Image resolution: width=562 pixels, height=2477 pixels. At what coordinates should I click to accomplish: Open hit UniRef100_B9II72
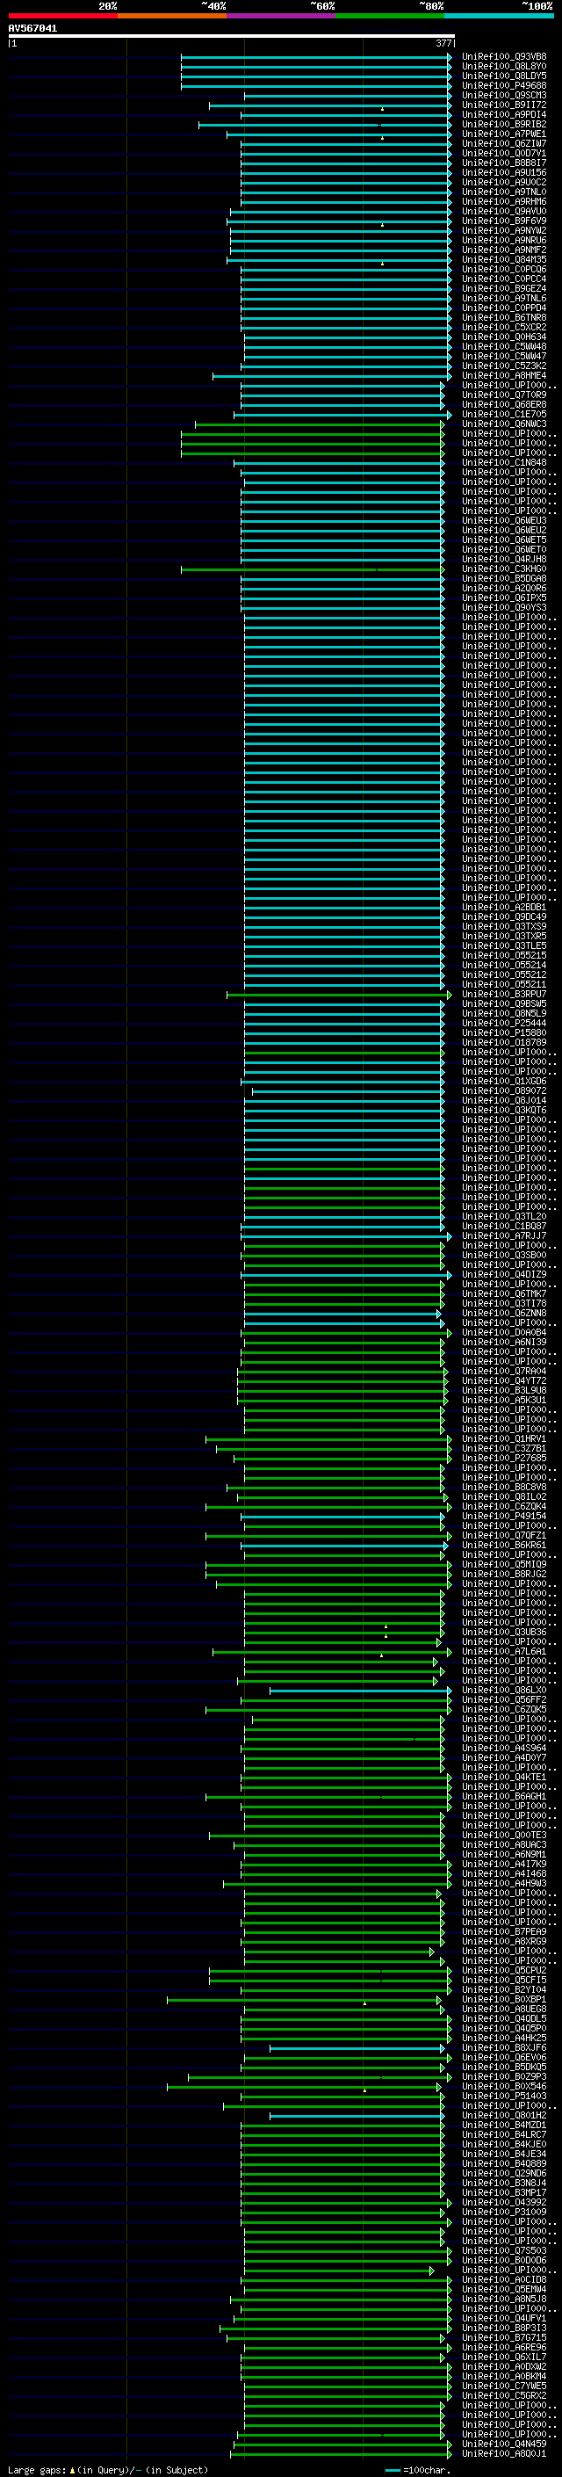click(504, 105)
